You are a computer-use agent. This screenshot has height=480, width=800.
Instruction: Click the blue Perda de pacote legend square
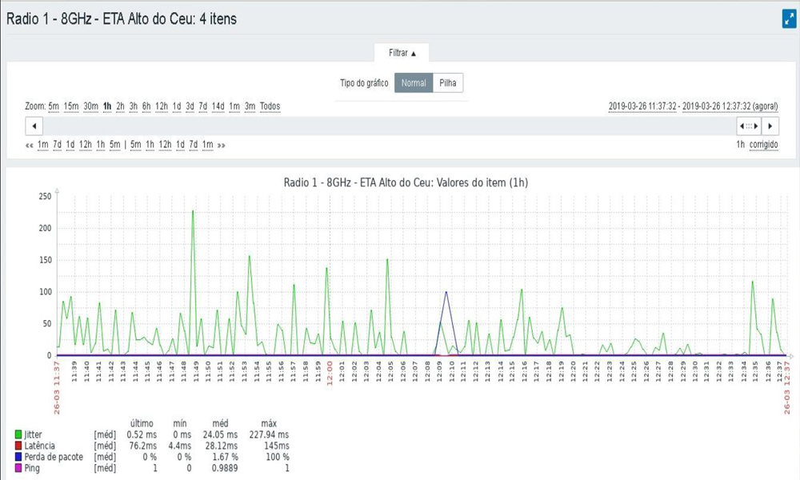click(x=18, y=456)
